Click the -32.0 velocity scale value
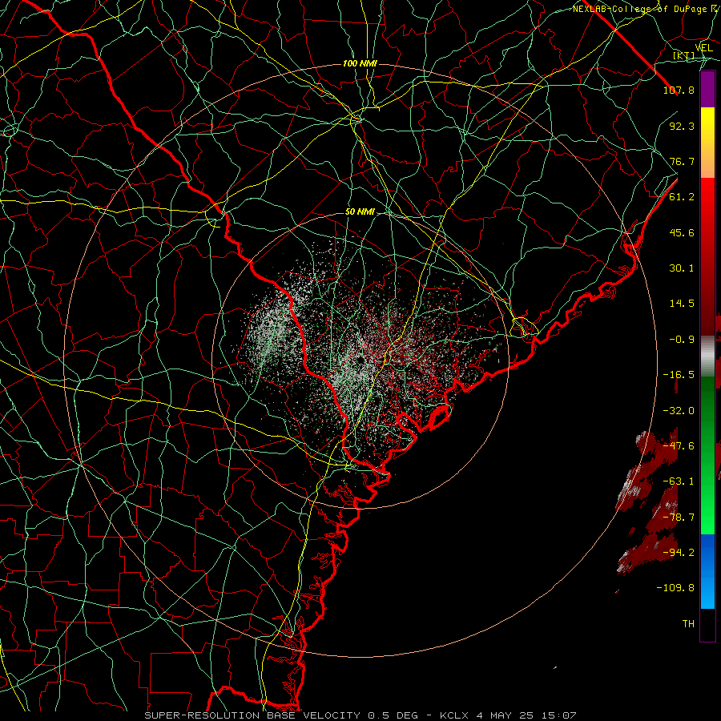Image resolution: width=721 pixels, height=721 pixels. pyautogui.click(x=679, y=411)
